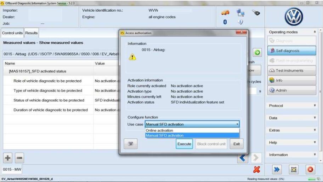Viewport: 323px width, 182px height.
Task: Select the 0015 - MW bottom tab
Action: pos(12,170)
